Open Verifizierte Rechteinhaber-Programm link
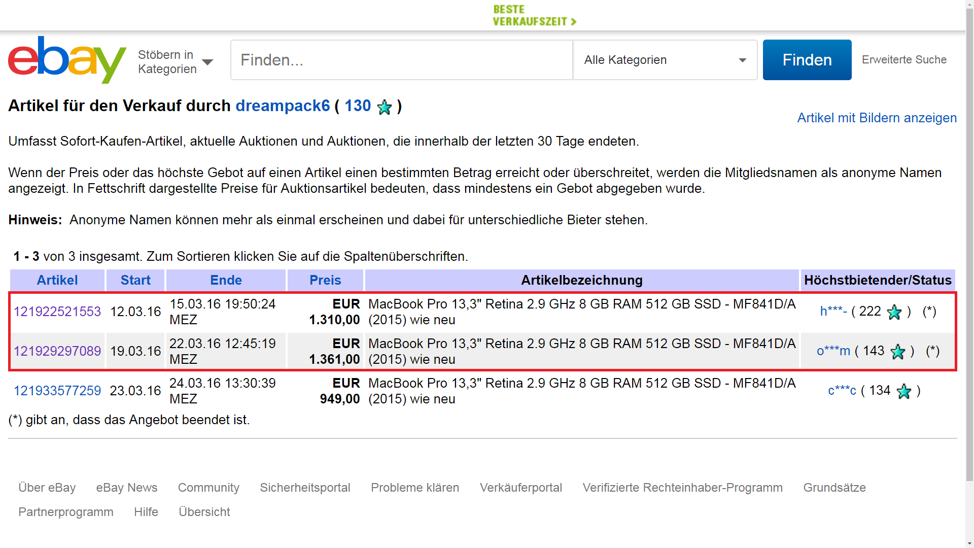974x548 pixels. (682, 488)
